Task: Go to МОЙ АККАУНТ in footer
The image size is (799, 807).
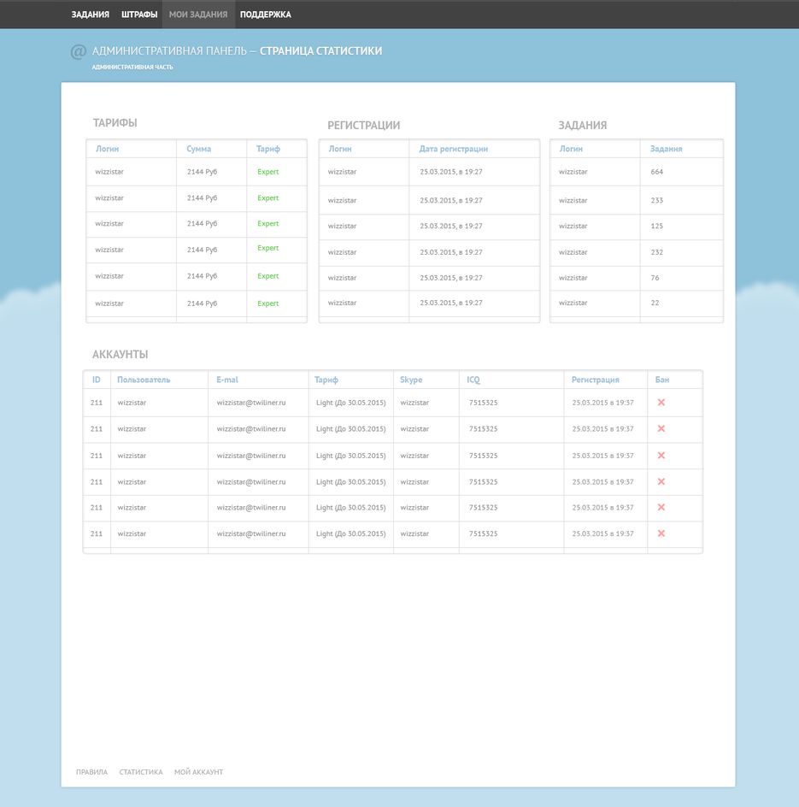Action: 198,772
